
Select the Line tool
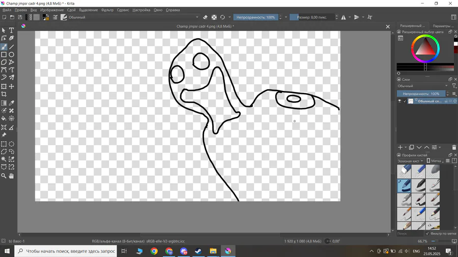[x=11, y=47]
